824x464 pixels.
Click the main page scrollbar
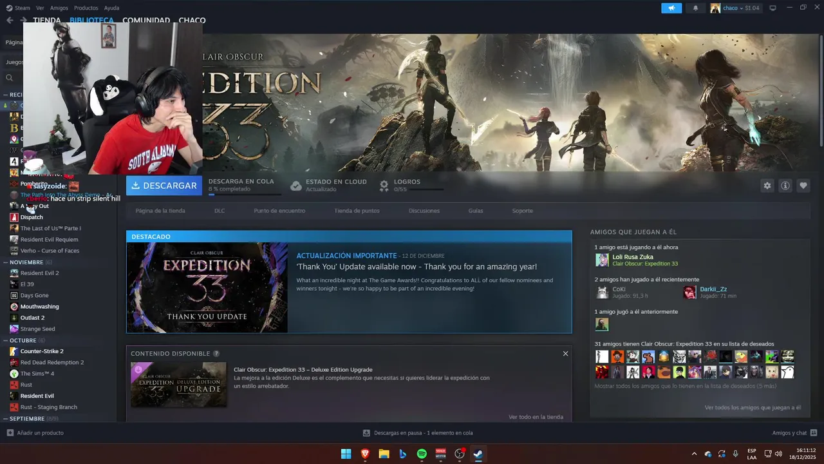pos(821,90)
